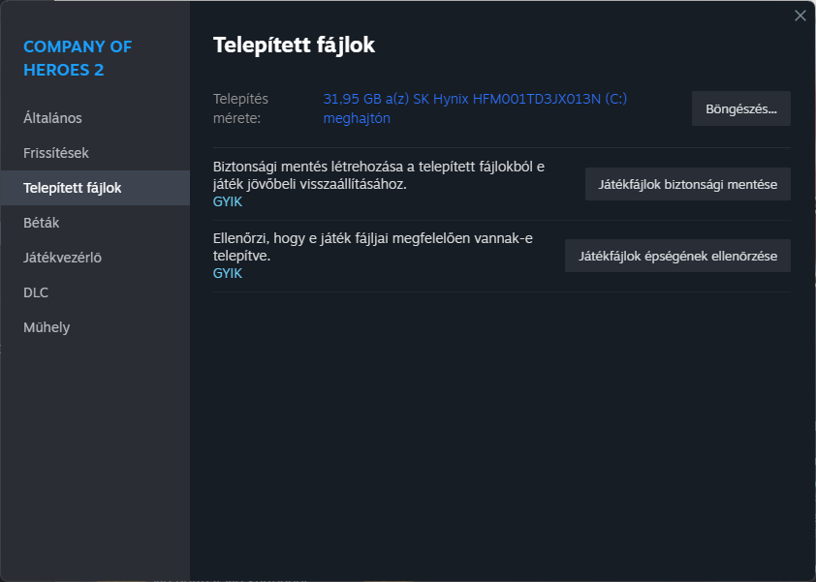Viewport: 816px width, 582px height.
Task: Close the properties dialog with the X
Action: tap(800, 15)
